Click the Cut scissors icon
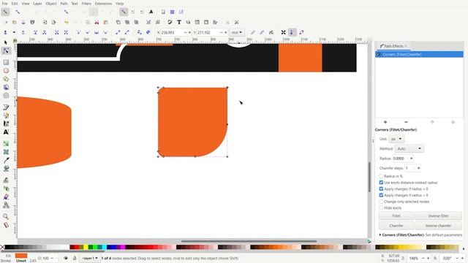 97,23
